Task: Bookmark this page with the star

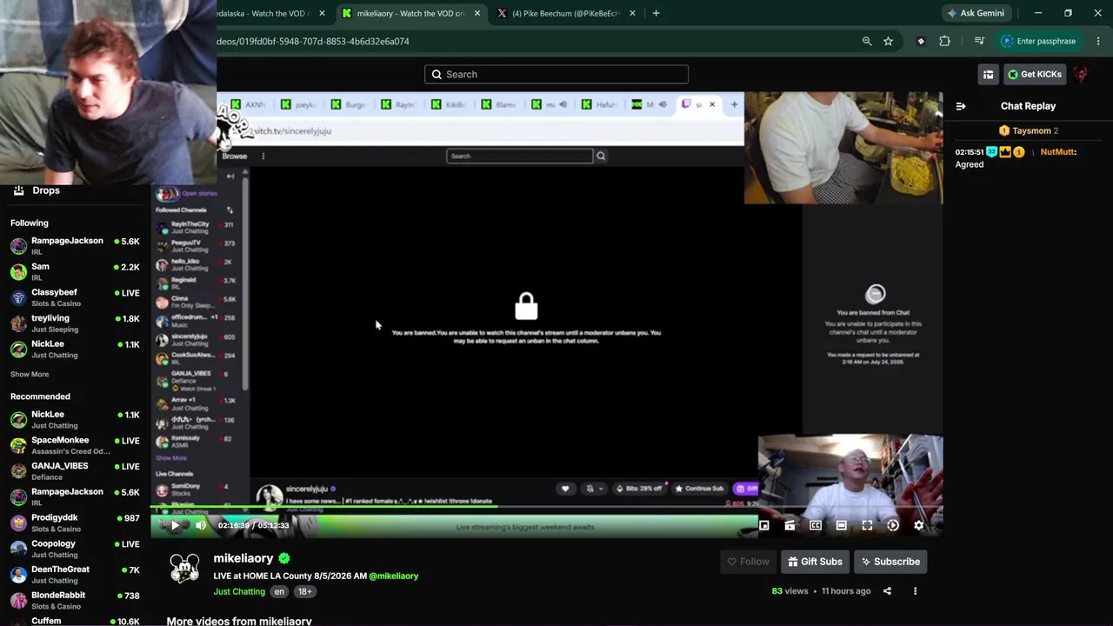Action: pos(888,41)
